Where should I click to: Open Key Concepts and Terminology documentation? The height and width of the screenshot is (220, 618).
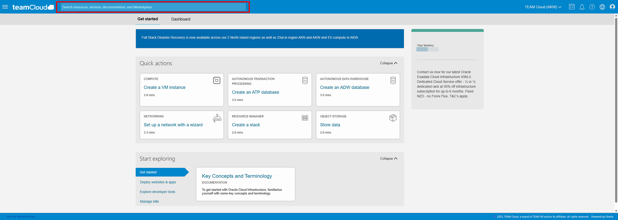pyautogui.click(x=237, y=176)
